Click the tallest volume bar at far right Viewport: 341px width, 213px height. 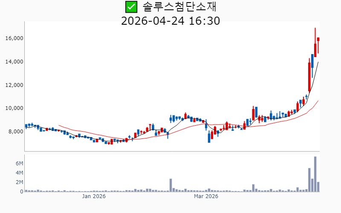pyautogui.click(x=315, y=175)
